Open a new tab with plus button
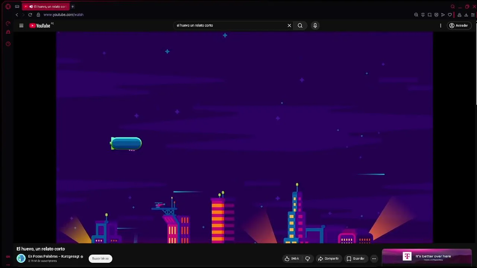477x268 pixels. pyautogui.click(x=73, y=6)
